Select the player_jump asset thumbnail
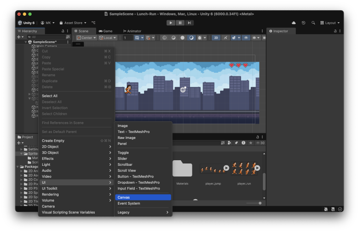 [x=213, y=169]
